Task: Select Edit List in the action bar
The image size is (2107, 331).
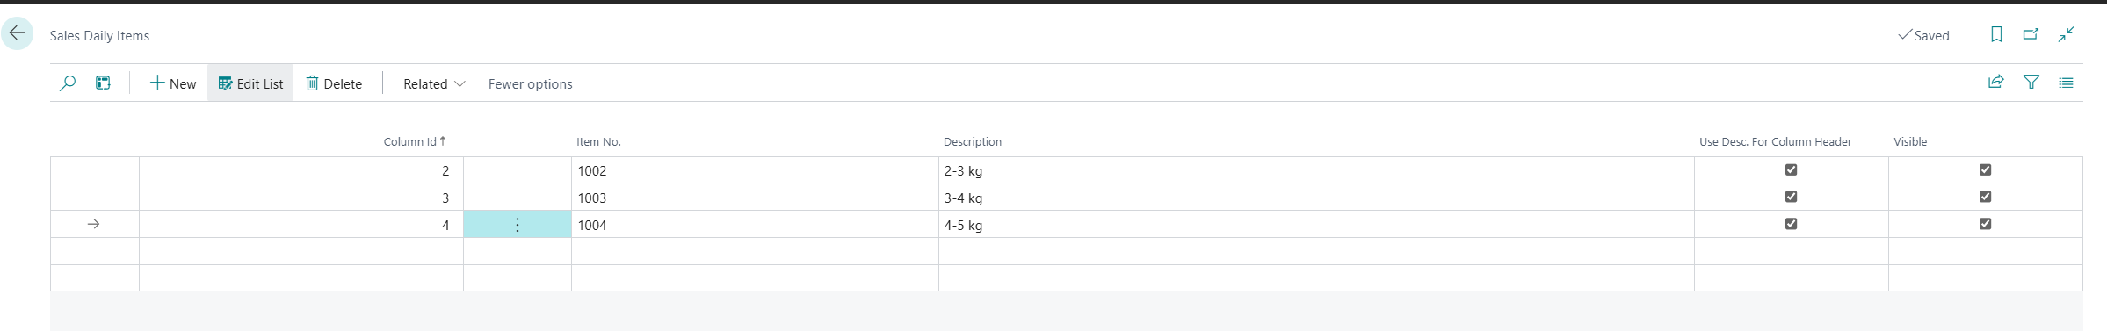Action: point(250,83)
